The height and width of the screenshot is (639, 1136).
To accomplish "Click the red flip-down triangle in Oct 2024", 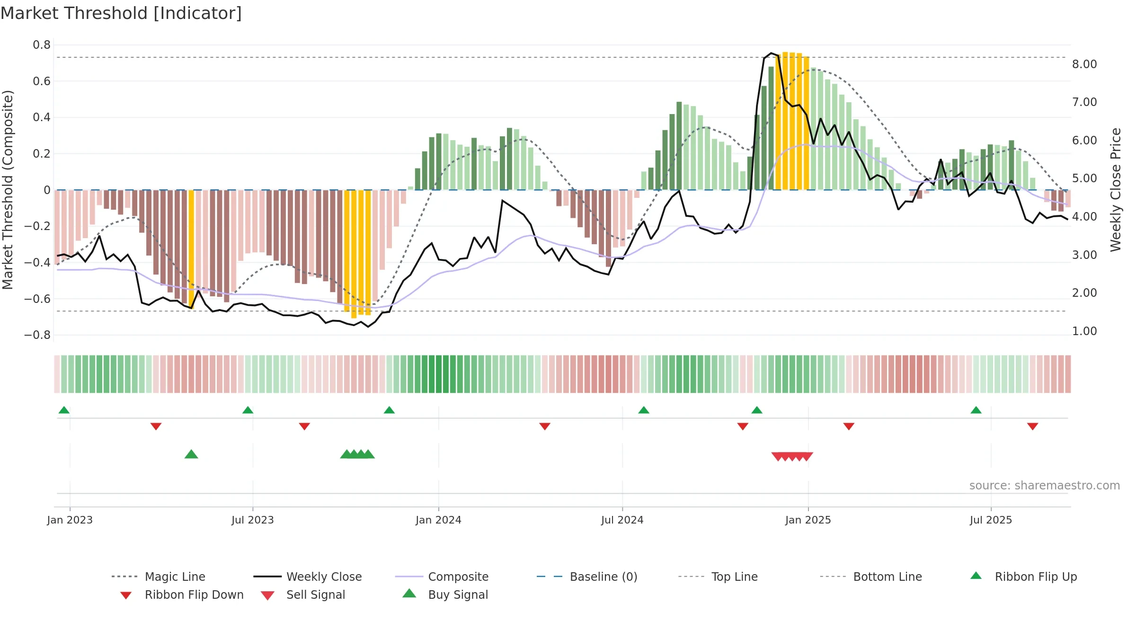I will coord(743,426).
